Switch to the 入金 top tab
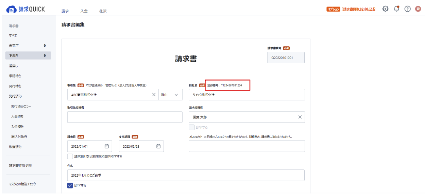The height and width of the screenshot is (196, 425). 84,11
